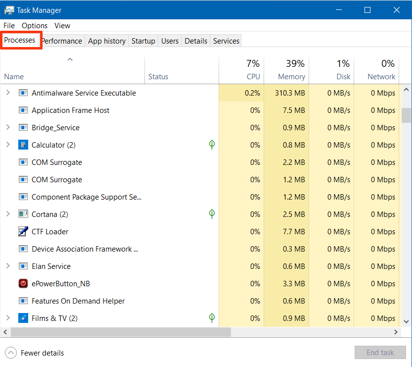Viewport: 412px width, 367px height.
Task: Click the vertical scrollbar down arrow
Action: 406,321
